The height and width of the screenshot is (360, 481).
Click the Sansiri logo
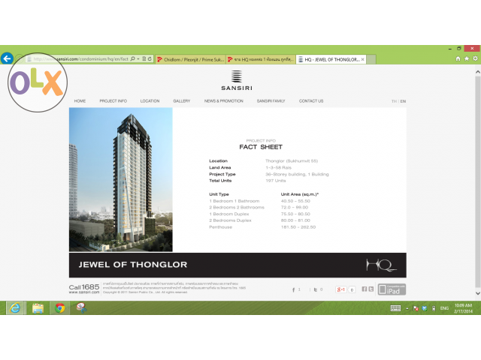pyautogui.click(x=237, y=79)
